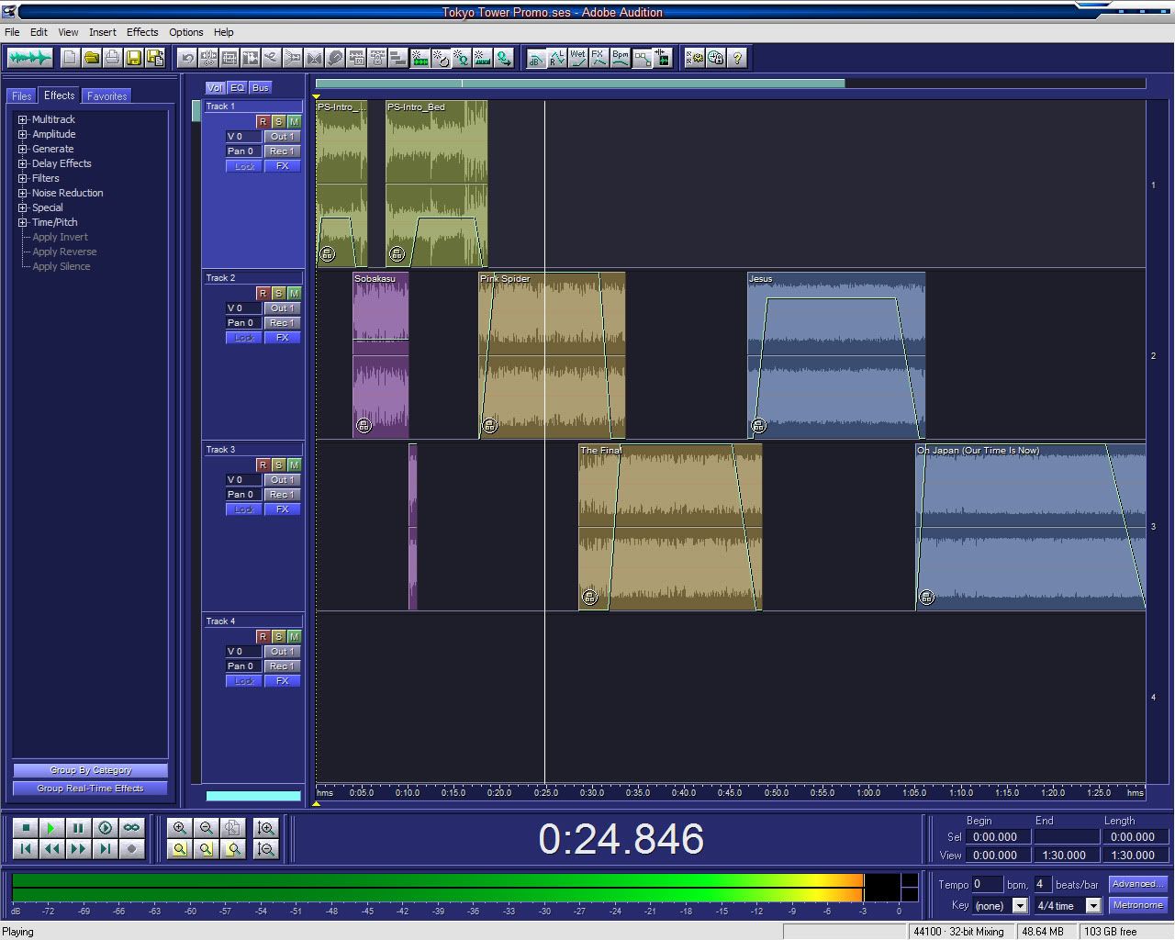
Task: Toggle Lock on Track 1
Action: 244,166
